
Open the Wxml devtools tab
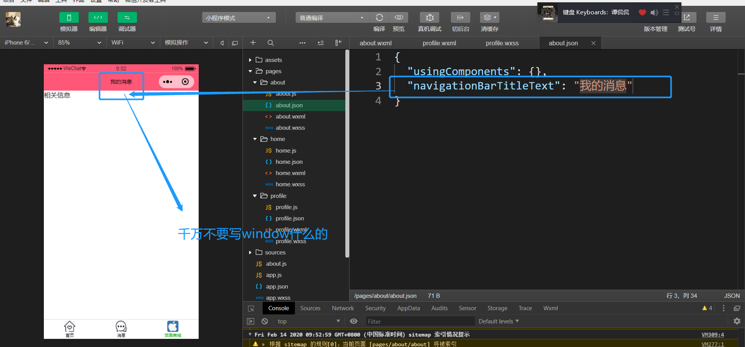[x=551, y=308]
